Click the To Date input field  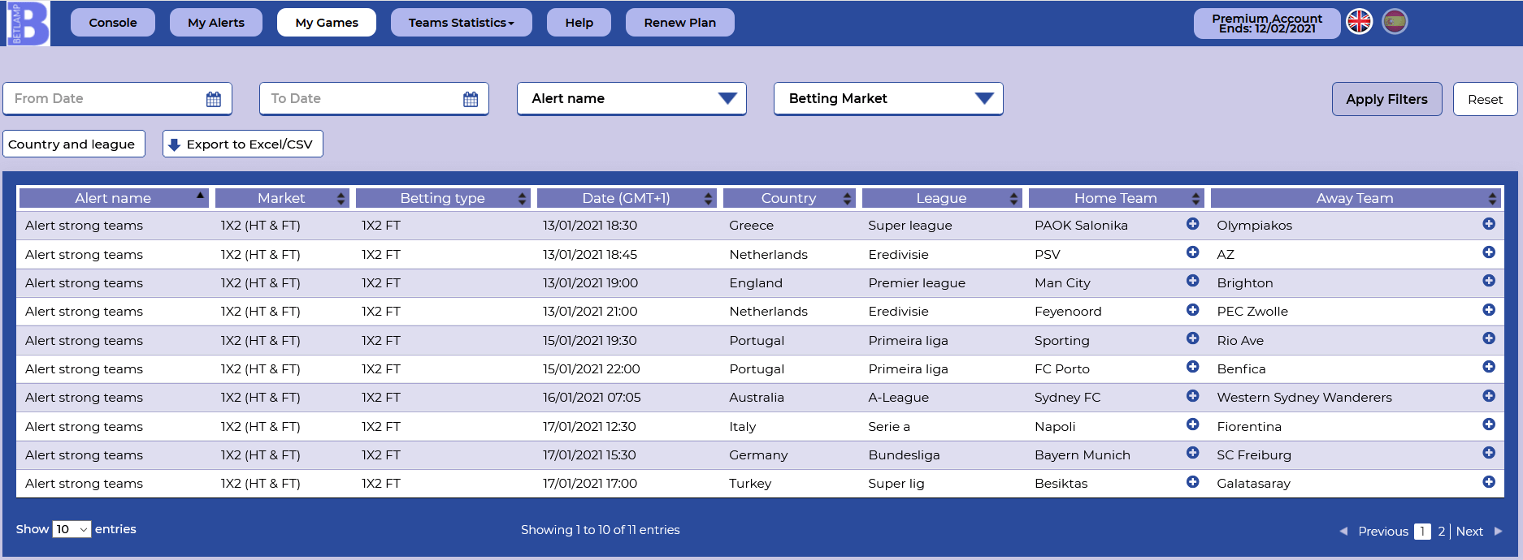pyautogui.click(x=374, y=99)
